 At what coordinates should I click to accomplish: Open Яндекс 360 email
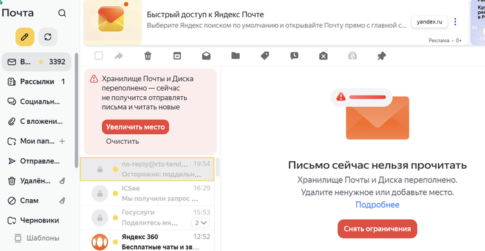(147, 241)
